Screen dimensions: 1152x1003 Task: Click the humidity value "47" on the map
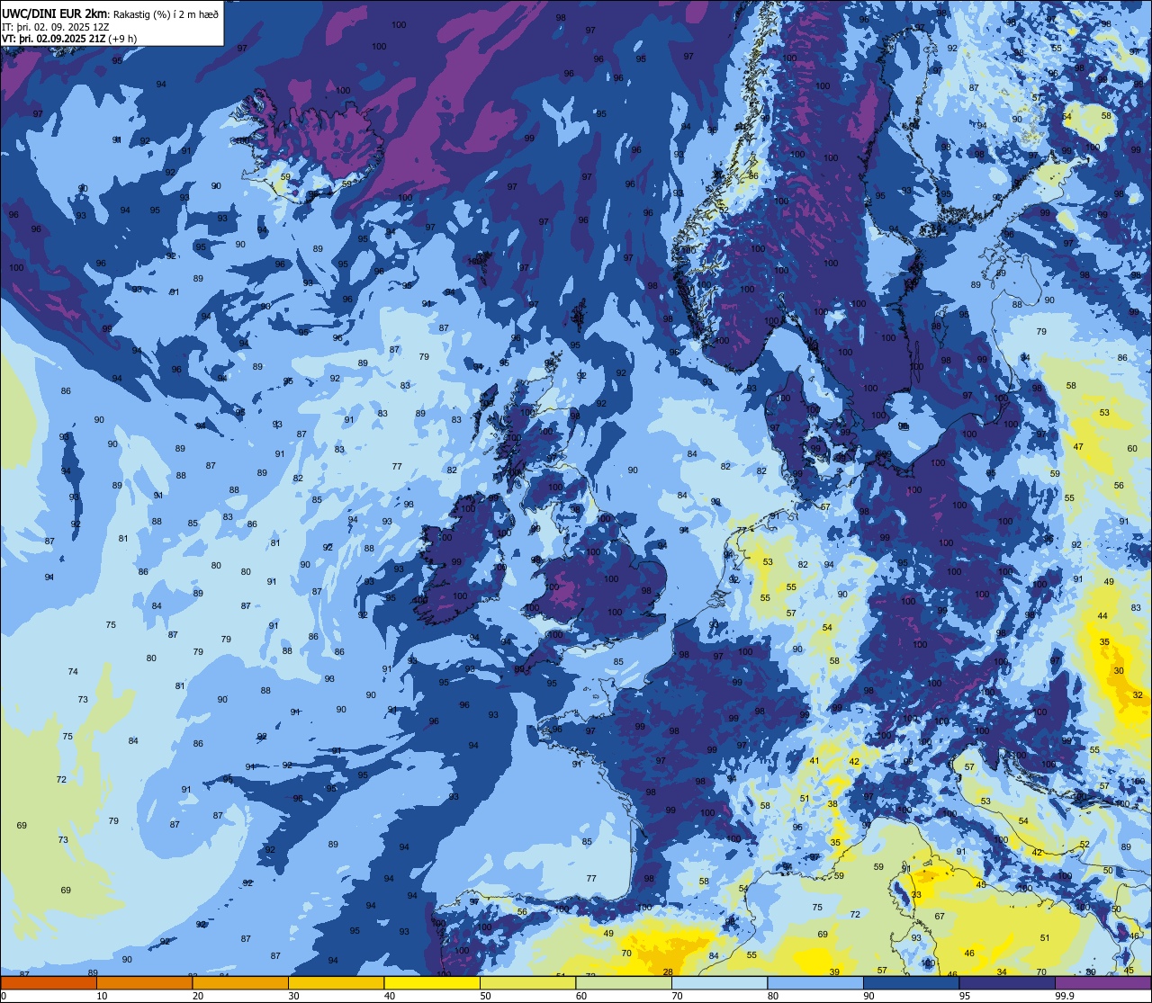(1078, 447)
